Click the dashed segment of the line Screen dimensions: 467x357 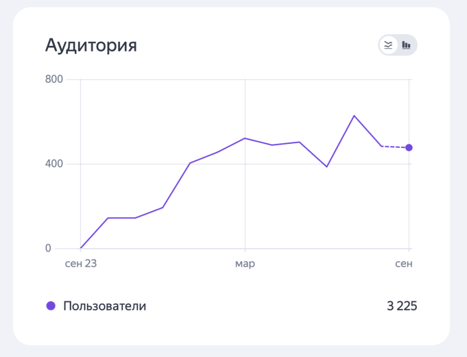[395, 147]
